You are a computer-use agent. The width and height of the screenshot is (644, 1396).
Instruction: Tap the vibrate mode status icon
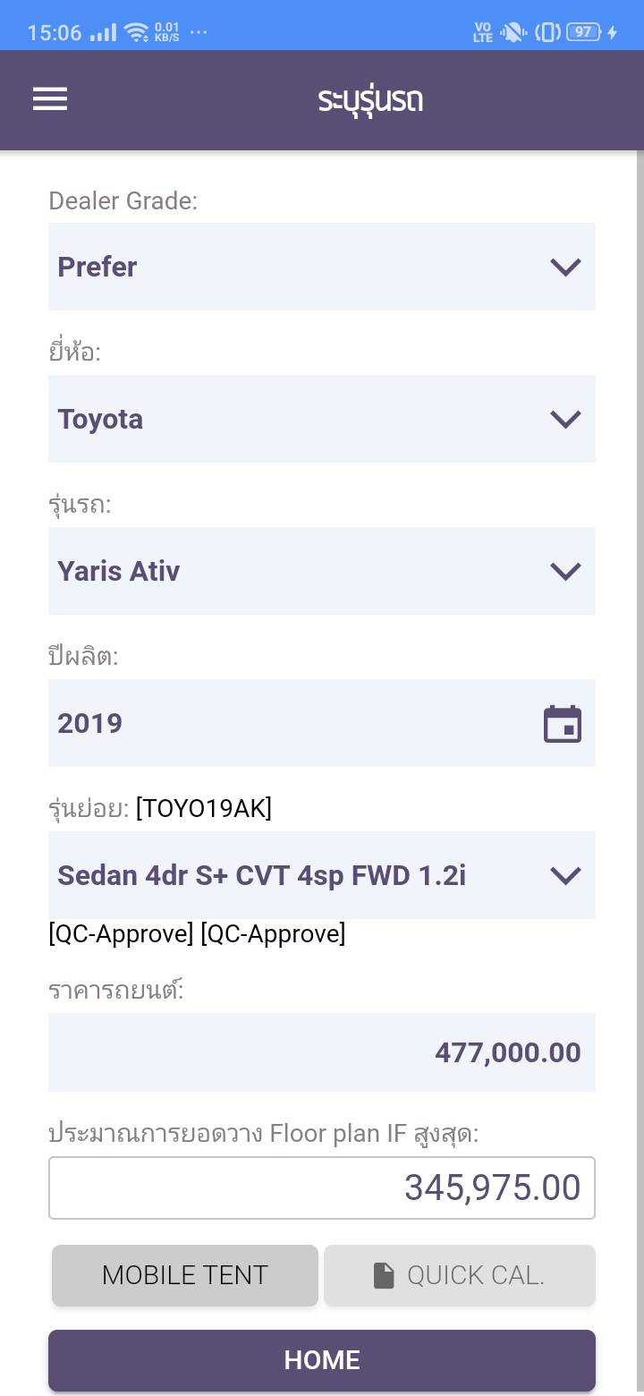547,33
